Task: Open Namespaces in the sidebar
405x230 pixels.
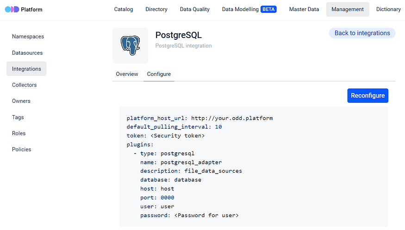Action: coord(28,37)
